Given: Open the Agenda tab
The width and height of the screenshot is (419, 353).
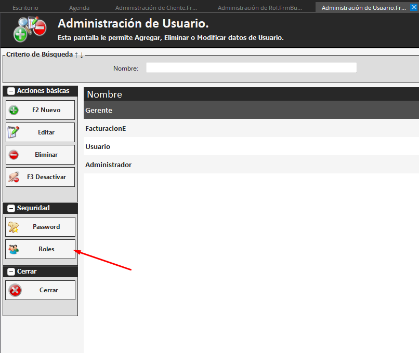Looking at the screenshot, I should coord(79,8).
